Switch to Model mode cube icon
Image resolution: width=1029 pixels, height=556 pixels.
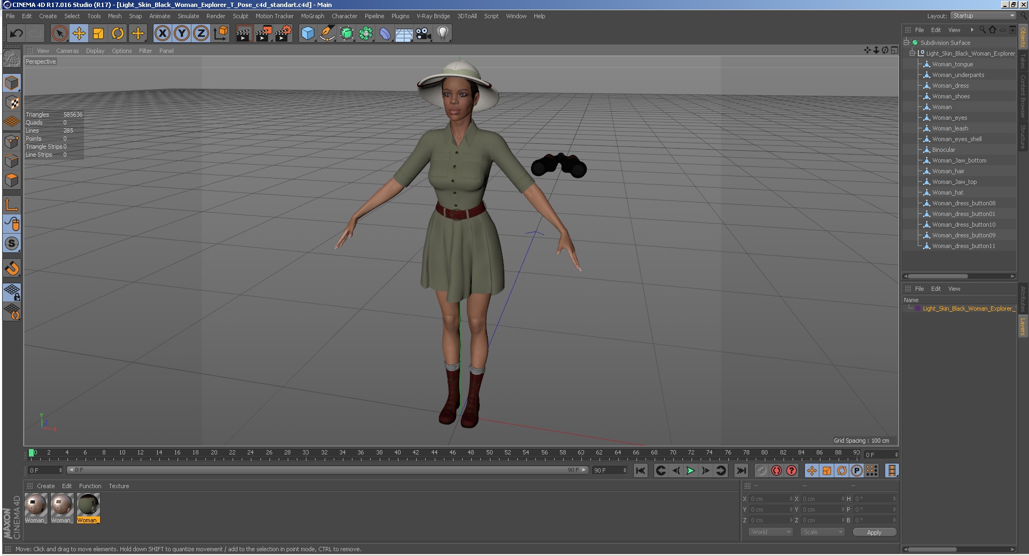(12, 83)
